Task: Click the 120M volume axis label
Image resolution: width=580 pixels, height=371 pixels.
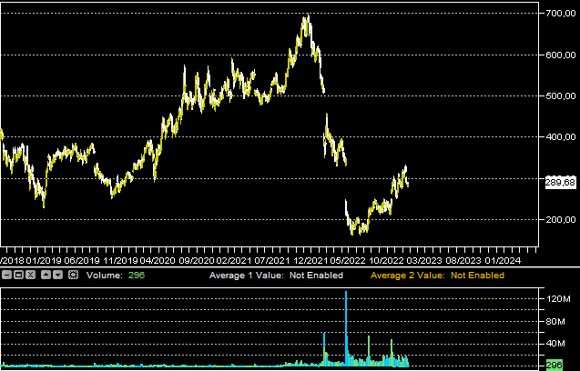Action: coord(558,298)
